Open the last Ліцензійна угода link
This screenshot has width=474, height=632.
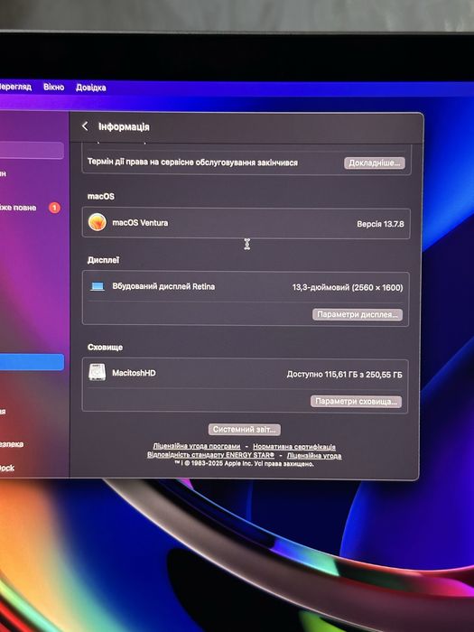pyautogui.click(x=314, y=456)
